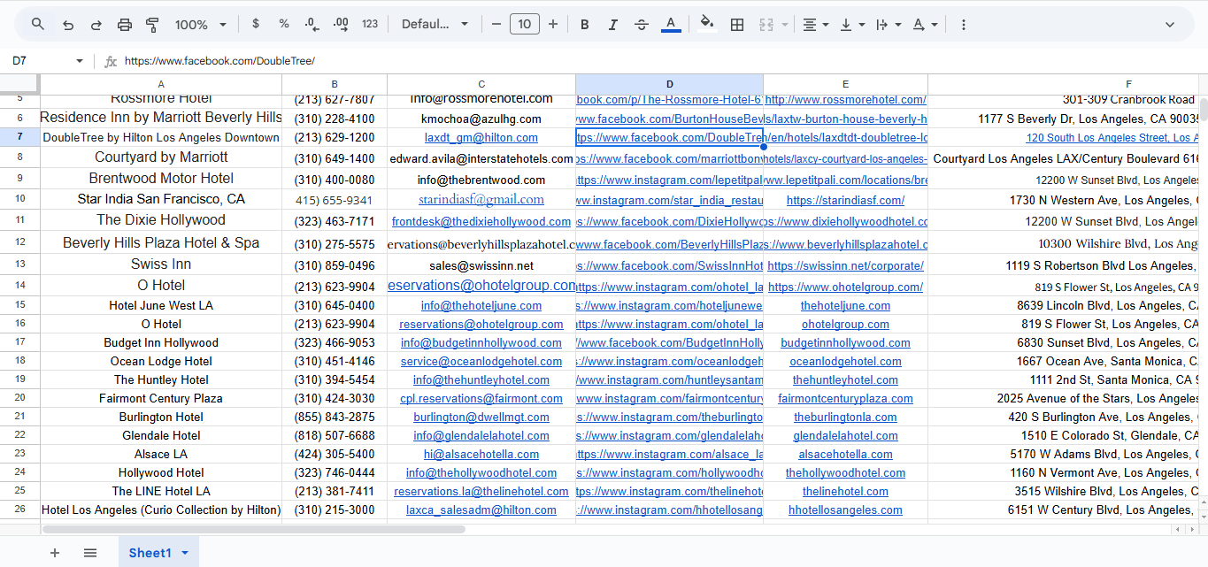Select the paint format tool

[151, 24]
